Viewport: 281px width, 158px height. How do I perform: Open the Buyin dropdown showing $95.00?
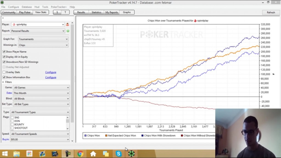[40, 139]
